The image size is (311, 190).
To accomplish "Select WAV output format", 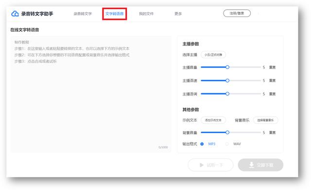I will [x=227, y=144].
